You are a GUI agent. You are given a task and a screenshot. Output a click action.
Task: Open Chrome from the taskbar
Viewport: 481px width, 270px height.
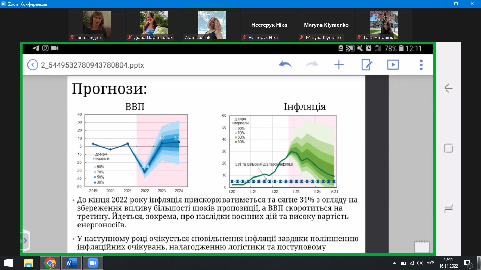click(x=50, y=263)
